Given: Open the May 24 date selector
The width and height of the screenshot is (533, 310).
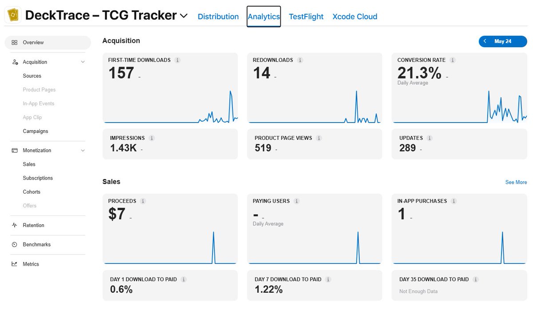Looking at the screenshot, I should coord(503,41).
